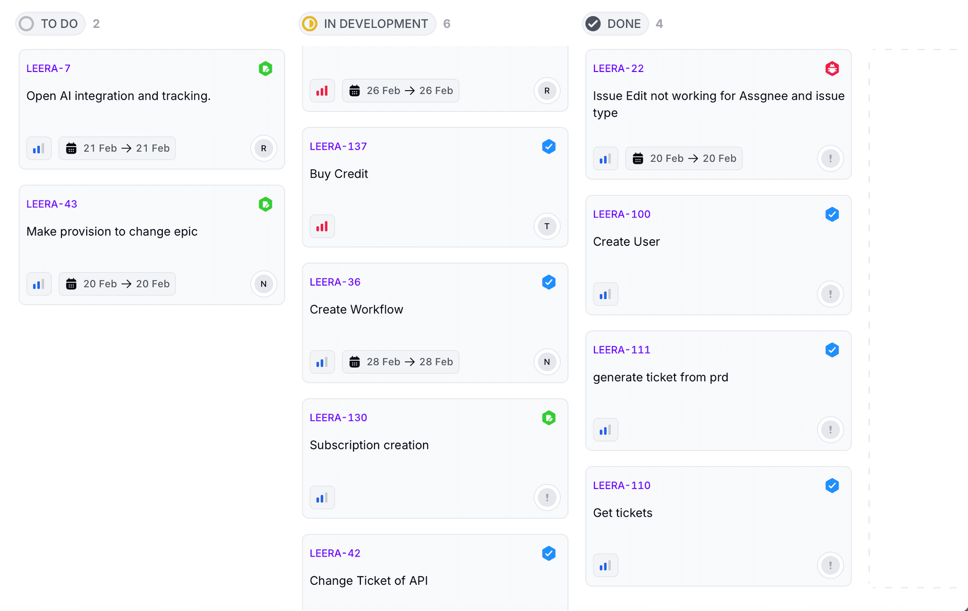The width and height of the screenshot is (968, 611).
Task: Click the blue checkmark icon on LEERA-100
Action: [832, 214]
